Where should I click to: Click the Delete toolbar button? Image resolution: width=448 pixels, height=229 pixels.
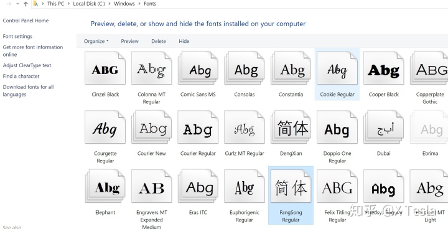tap(159, 41)
